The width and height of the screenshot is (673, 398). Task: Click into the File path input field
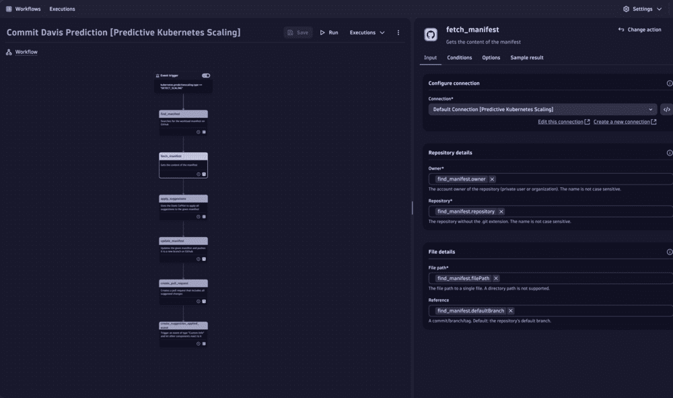coord(551,278)
